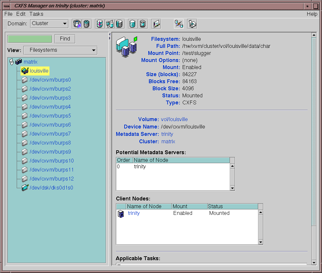The width and height of the screenshot is (322, 273).
Task: Open the window menu button in title bar
Action: pyautogui.click(x=6, y=6)
